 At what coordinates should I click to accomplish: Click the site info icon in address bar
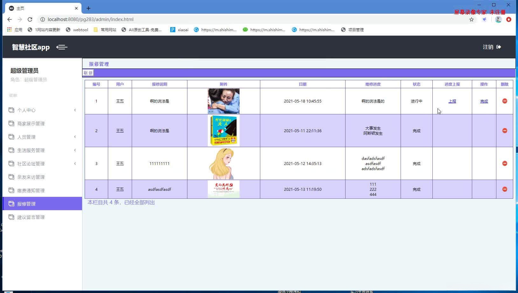tap(42, 19)
